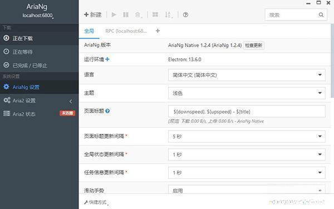This screenshot has height=209, width=334.
Task: Click the download circle icon beside 正在下载
Action: click(x=6, y=38)
